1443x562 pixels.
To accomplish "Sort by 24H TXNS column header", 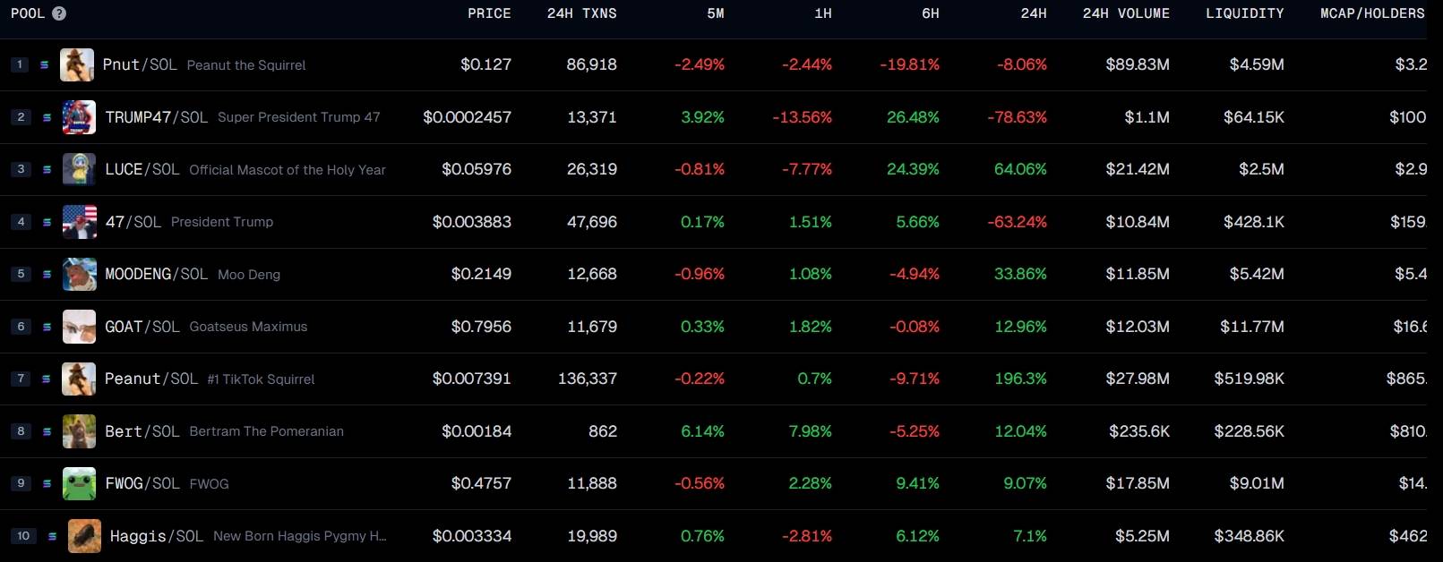I will (x=581, y=13).
